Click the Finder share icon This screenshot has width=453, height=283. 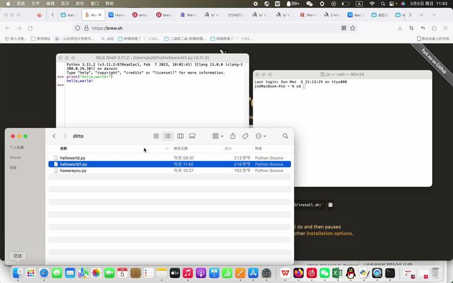pyautogui.click(x=232, y=136)
